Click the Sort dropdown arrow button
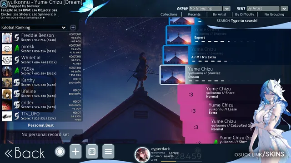Screen dimensions: 291x163 284,9
